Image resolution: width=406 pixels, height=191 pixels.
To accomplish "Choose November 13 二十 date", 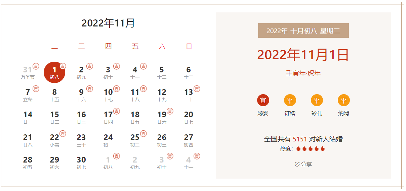I will coord(189,95).
